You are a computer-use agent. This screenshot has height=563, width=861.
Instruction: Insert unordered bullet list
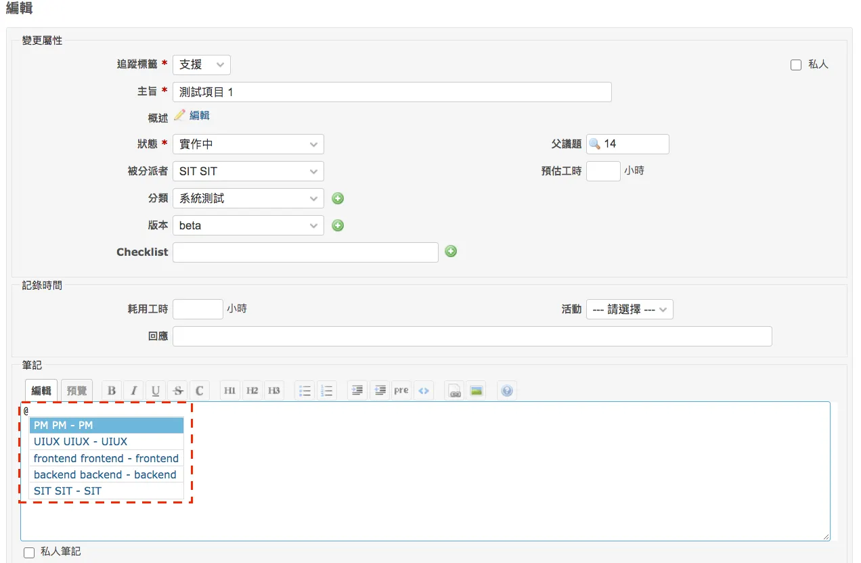[305, 390]
